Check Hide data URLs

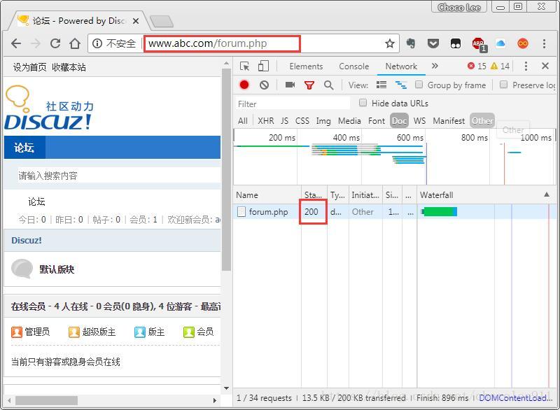coord(363,103)
